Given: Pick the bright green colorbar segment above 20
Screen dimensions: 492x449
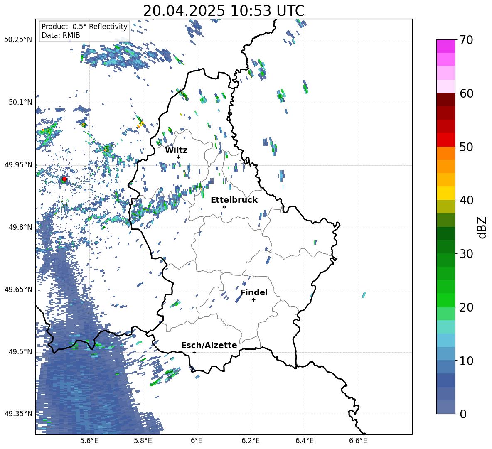Looking at the screenshot, I should (445, 300).
